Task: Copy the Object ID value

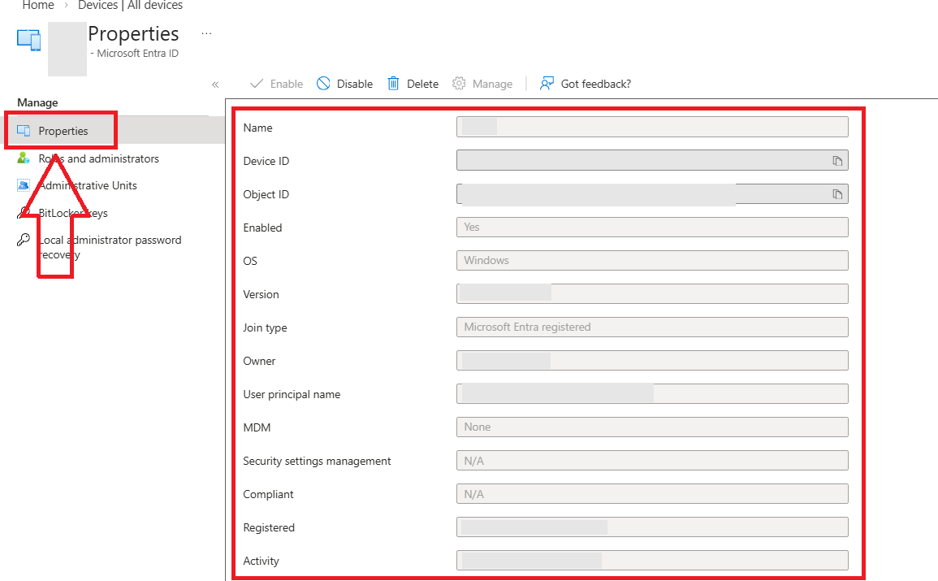Action: pos(837,194)
